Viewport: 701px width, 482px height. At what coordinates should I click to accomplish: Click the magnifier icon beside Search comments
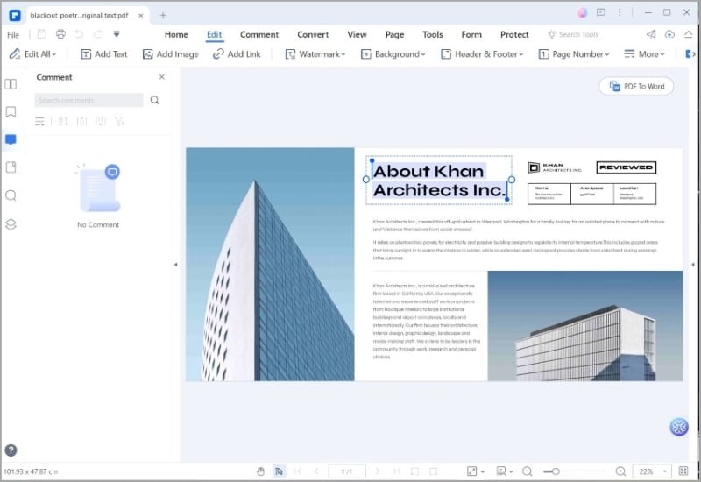coord(155,100)
